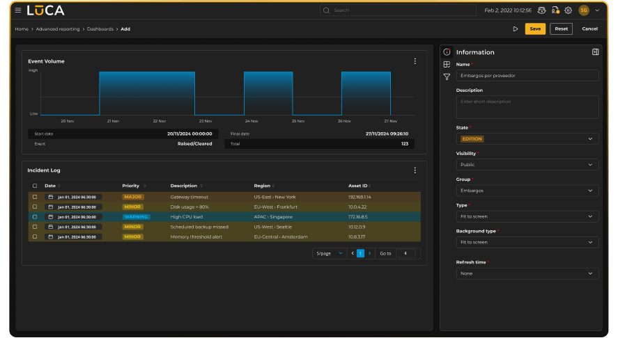
Task: Open Event Volume widget options menu
Action: pos(415,61)
